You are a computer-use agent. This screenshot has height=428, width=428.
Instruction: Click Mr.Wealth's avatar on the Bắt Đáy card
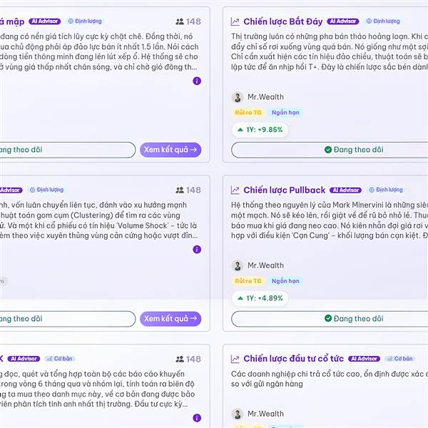click(x=238, y=97)
